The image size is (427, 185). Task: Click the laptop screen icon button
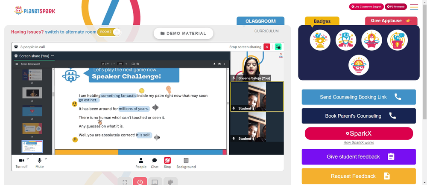point(155,182)
